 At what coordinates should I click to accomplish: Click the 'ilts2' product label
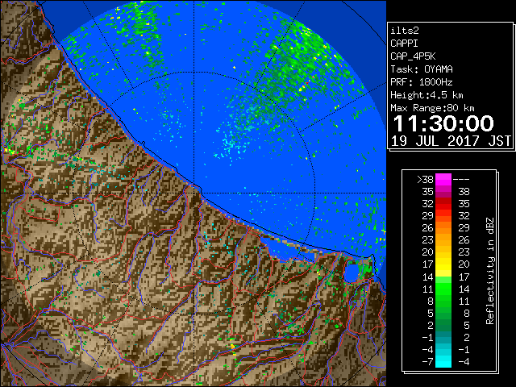(405, 31)
